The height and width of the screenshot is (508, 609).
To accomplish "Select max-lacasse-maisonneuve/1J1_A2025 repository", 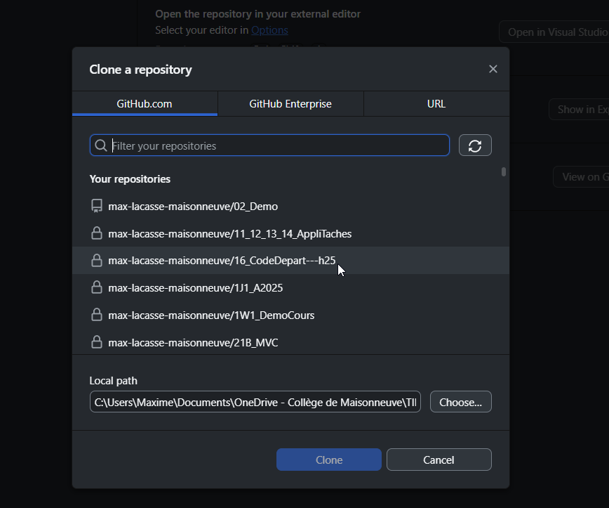I will 290,287.
